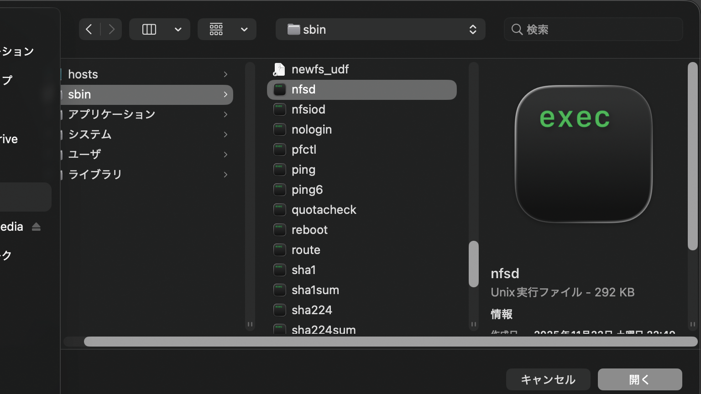Select the システム folder in column
This screenshot has width=701, height=394.
tap(90, 135)
